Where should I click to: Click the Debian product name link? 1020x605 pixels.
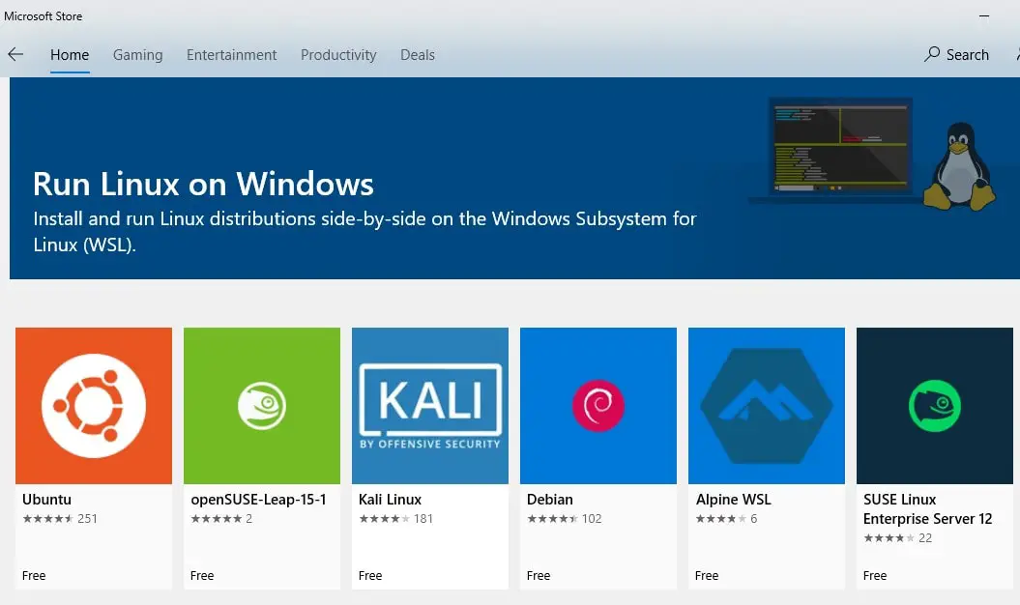550,499
